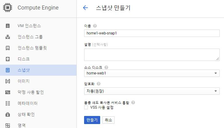Click inside the 설명 text area

(x=152, y=55)
